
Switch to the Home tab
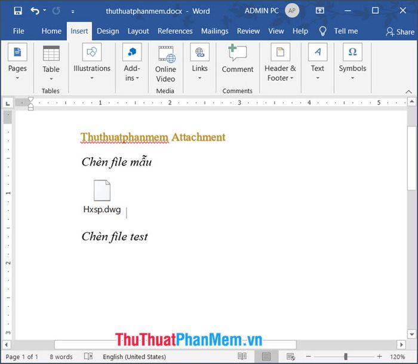[x=51, y=31]
